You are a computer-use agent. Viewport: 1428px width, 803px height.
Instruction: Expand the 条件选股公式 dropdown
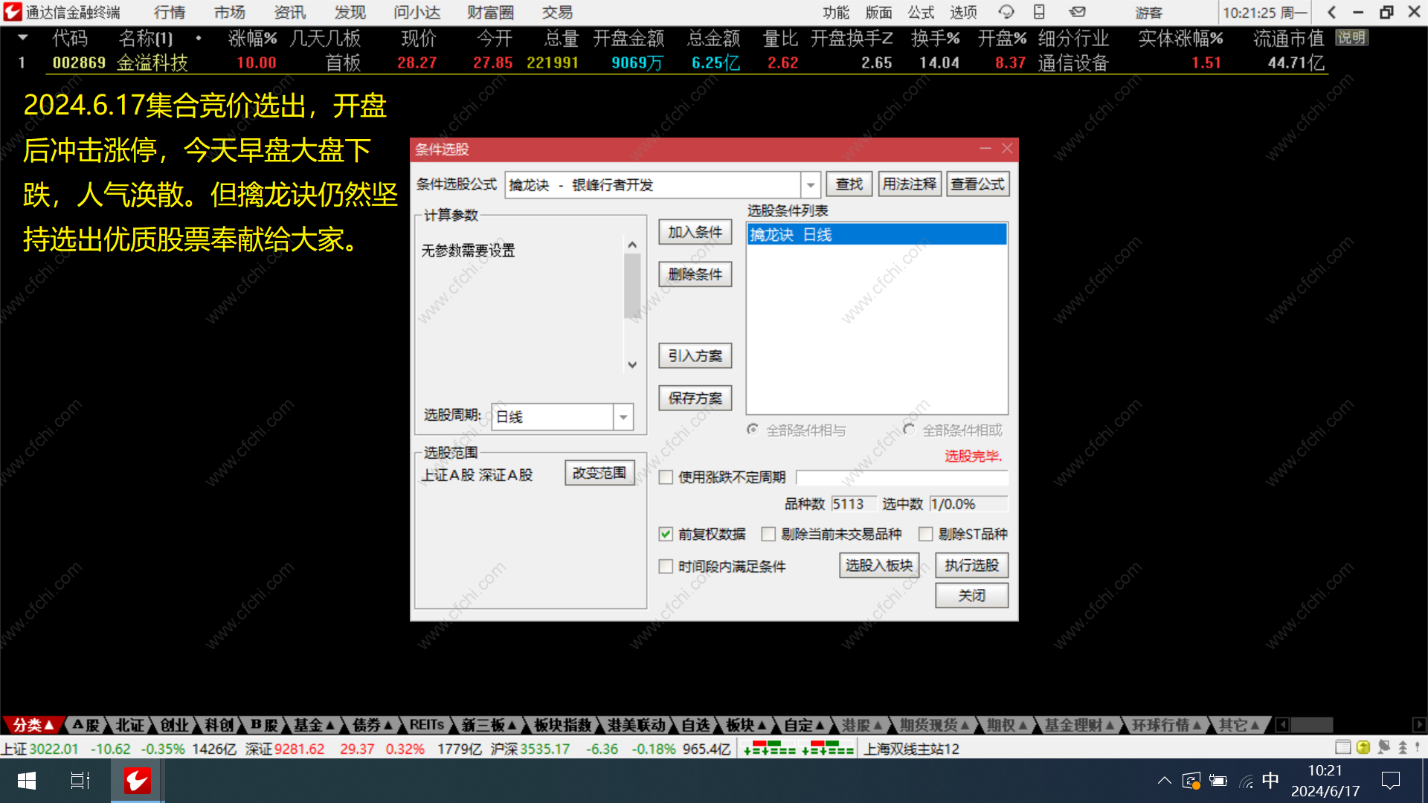810,184
